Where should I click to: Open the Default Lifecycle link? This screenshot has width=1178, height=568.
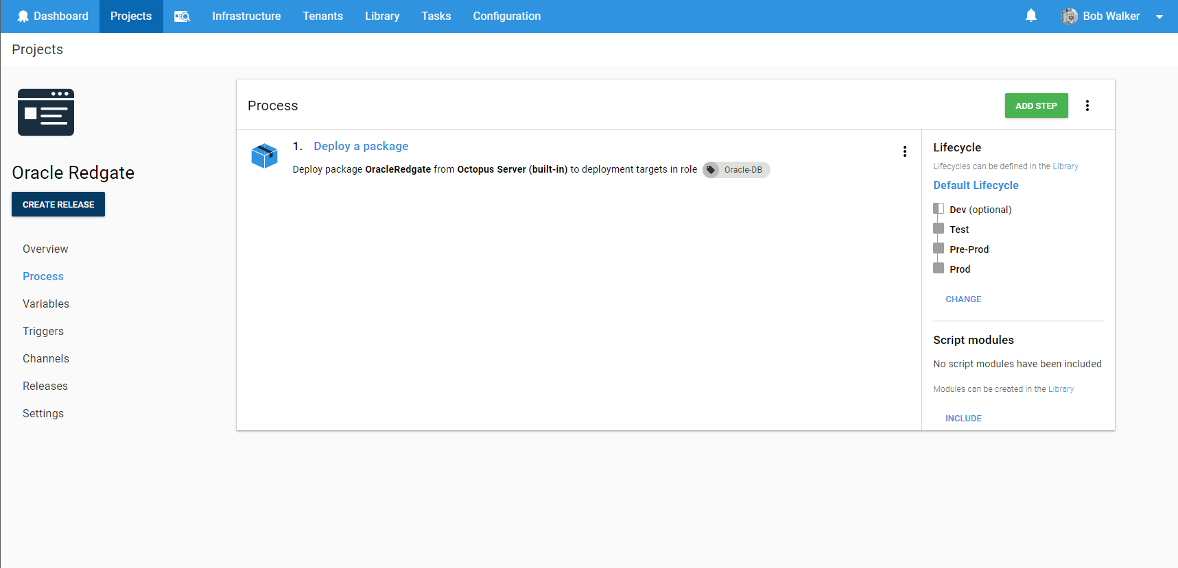[976, 185]
